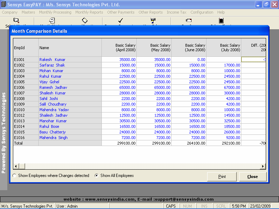Click the 23/02/2009 date in status bar
Viewport: 279px width, 209px height.
point(260,206)
